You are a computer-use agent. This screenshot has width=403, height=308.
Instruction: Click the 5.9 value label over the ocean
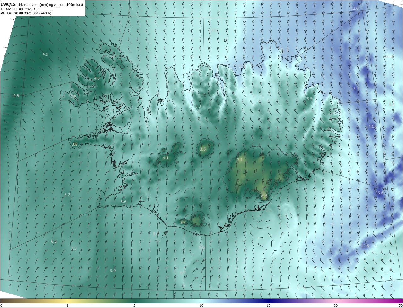113,270
